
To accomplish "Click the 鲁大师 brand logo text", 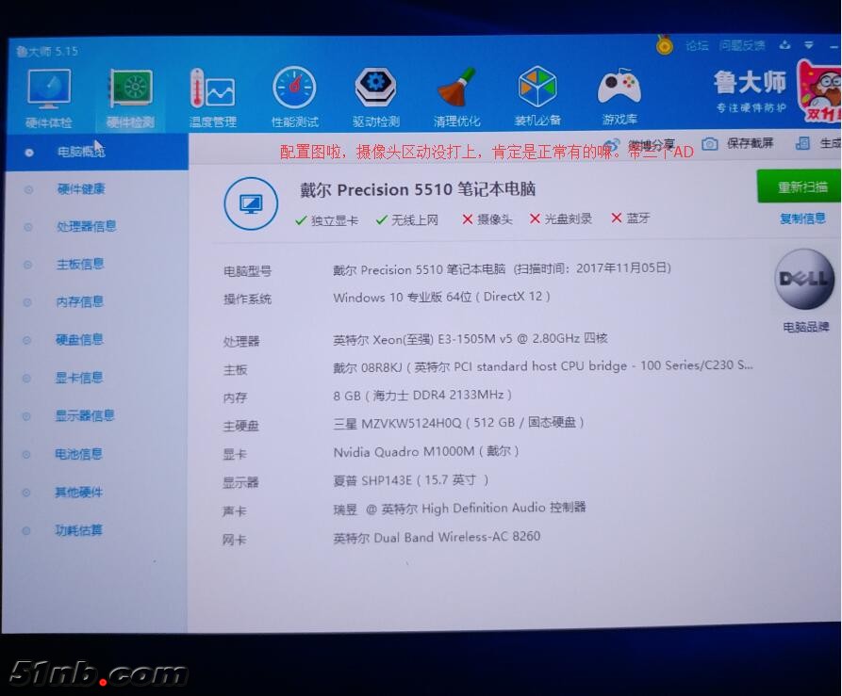I will coord(750,82).
